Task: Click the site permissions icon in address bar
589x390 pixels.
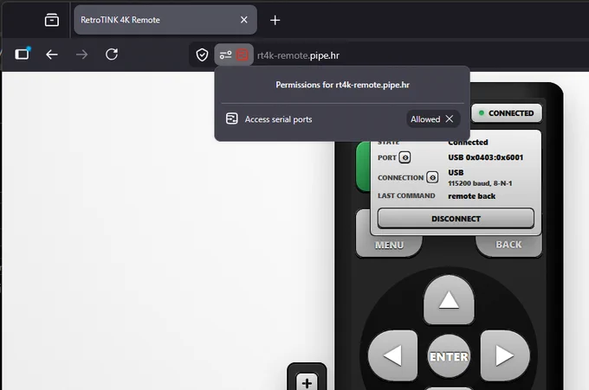Action: click(x=225, y=55)
